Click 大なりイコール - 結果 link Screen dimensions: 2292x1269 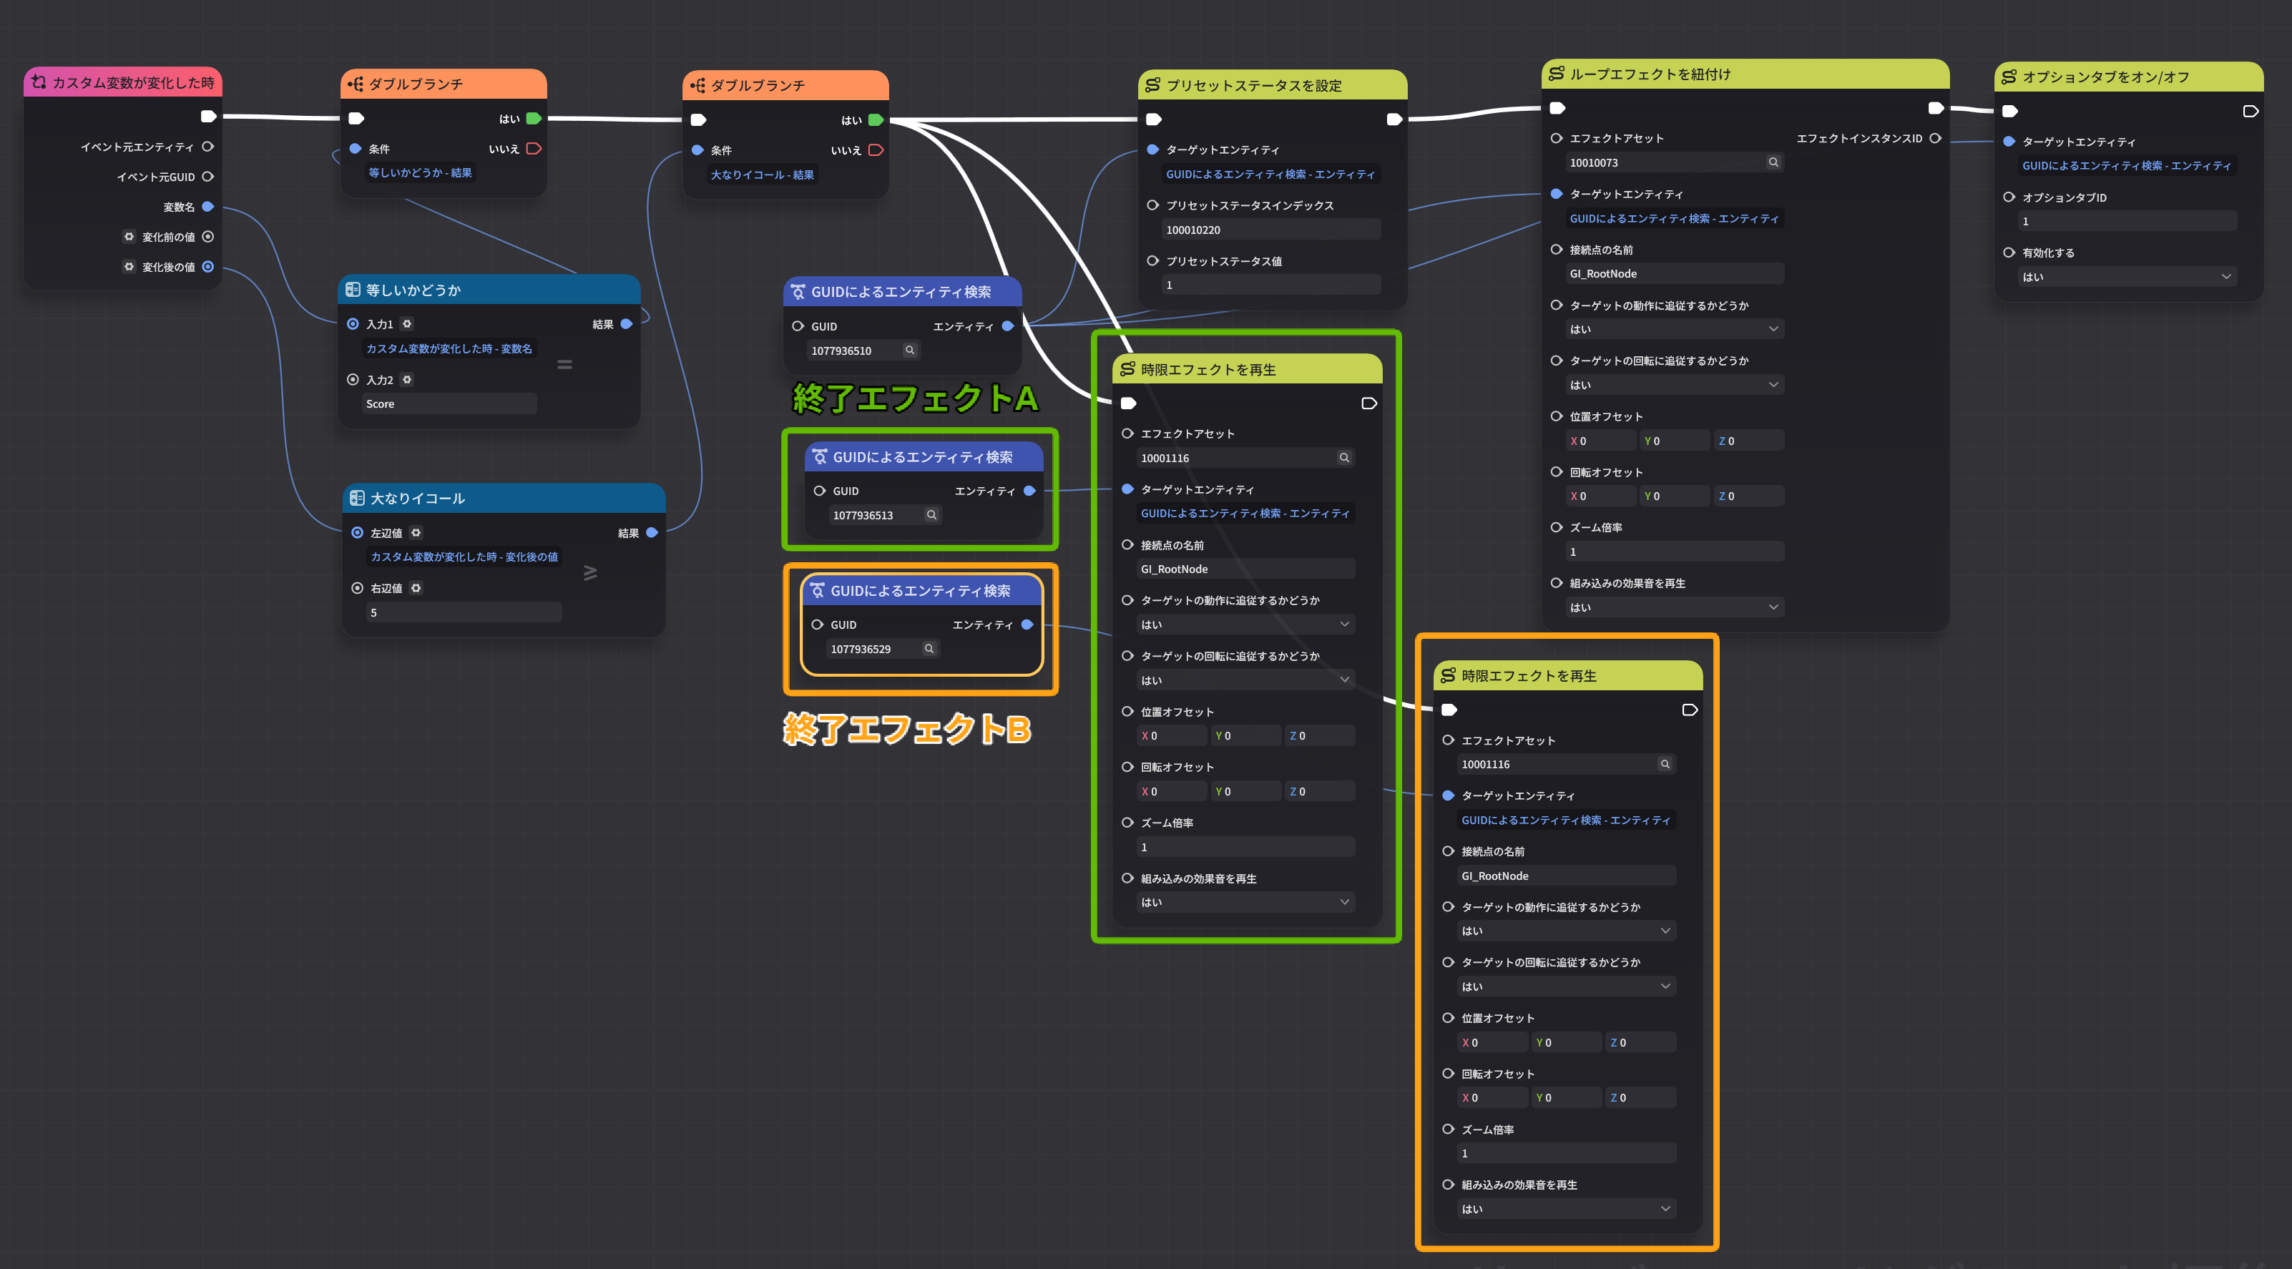coord(762,175)
